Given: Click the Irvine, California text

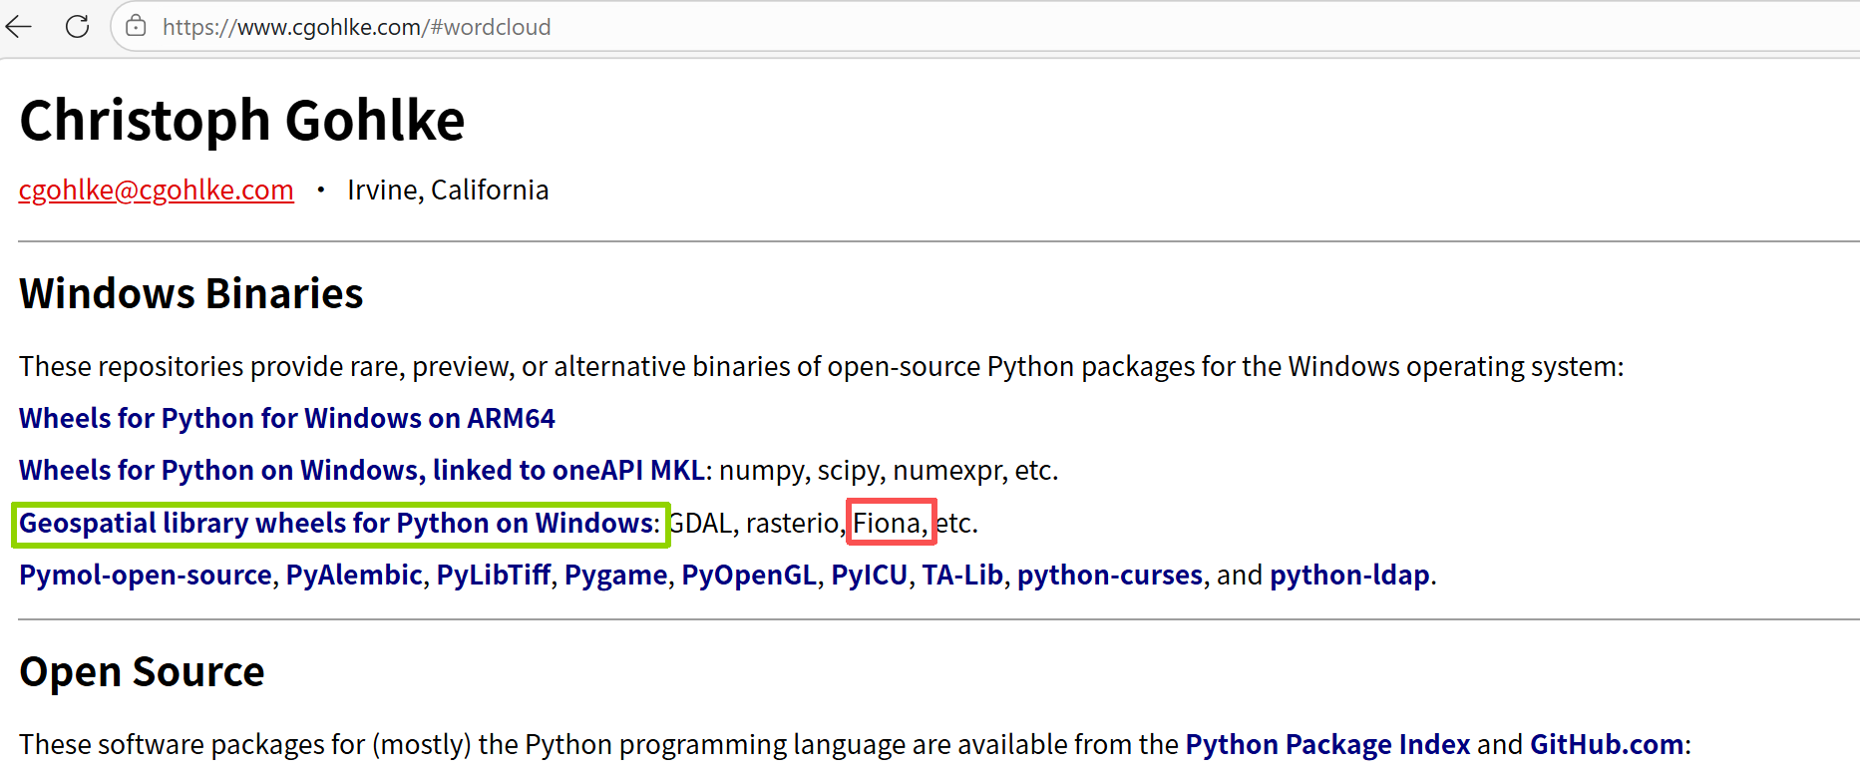Looking at the screenshot, I should (x=448, y=190).
